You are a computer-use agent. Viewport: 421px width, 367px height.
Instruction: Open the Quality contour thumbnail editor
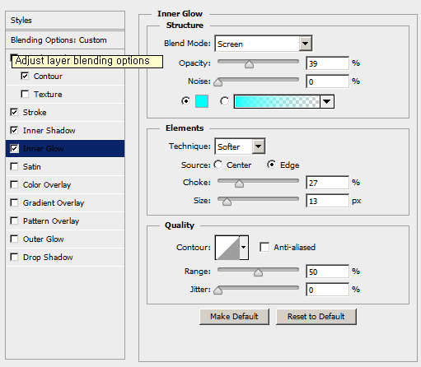pos(227,248)
